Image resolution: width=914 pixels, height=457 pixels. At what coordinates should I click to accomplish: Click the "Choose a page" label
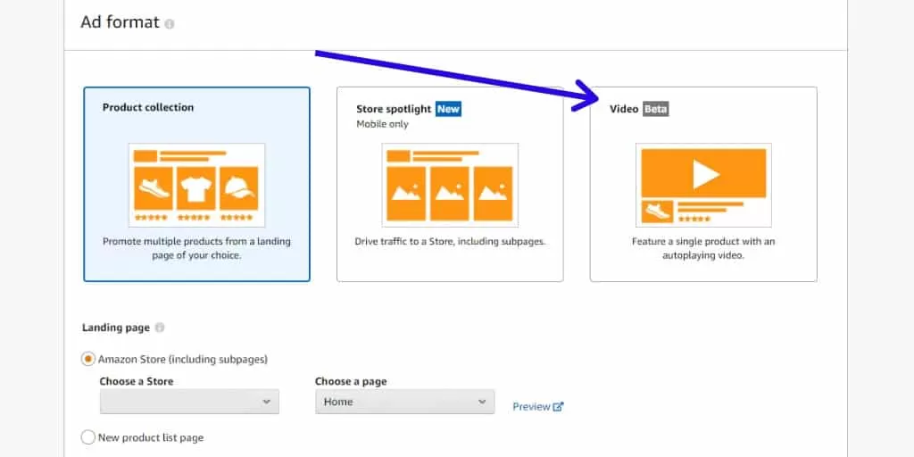351,381
